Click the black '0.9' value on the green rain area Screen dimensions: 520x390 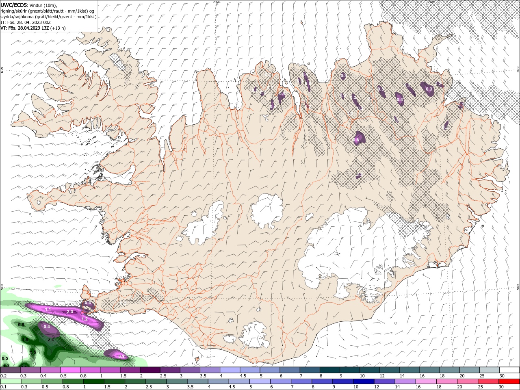coord(21,325)
